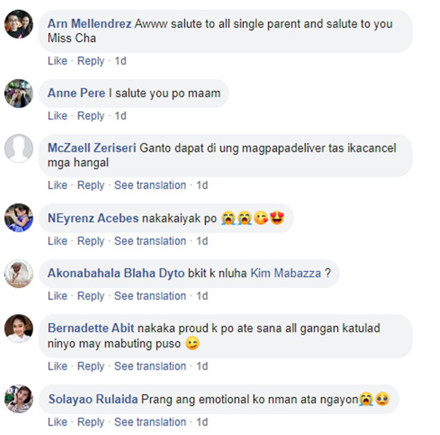Reply to Anne Pere's comment
The height and width of the screenshot is (435, 440).
click(91, 116)
